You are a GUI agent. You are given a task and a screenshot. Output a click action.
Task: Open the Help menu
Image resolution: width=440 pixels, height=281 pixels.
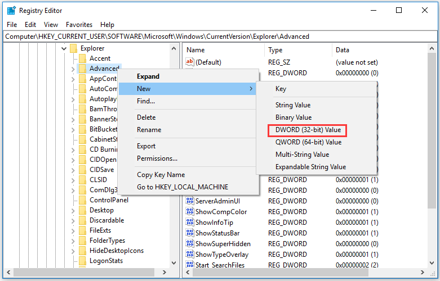[x=107, y=25]
